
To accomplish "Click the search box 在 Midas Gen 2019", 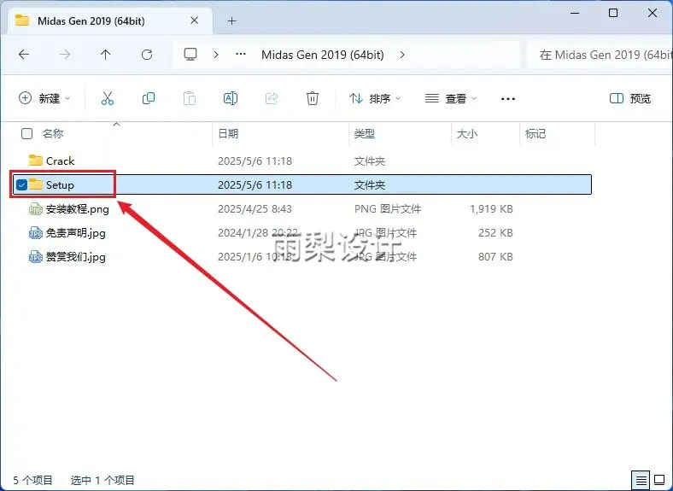I will (601, 55).
